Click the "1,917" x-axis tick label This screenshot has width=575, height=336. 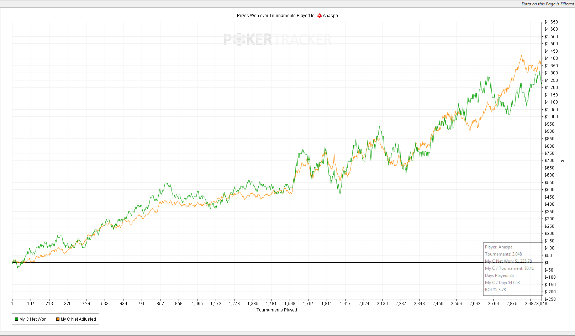coord(345,304)
